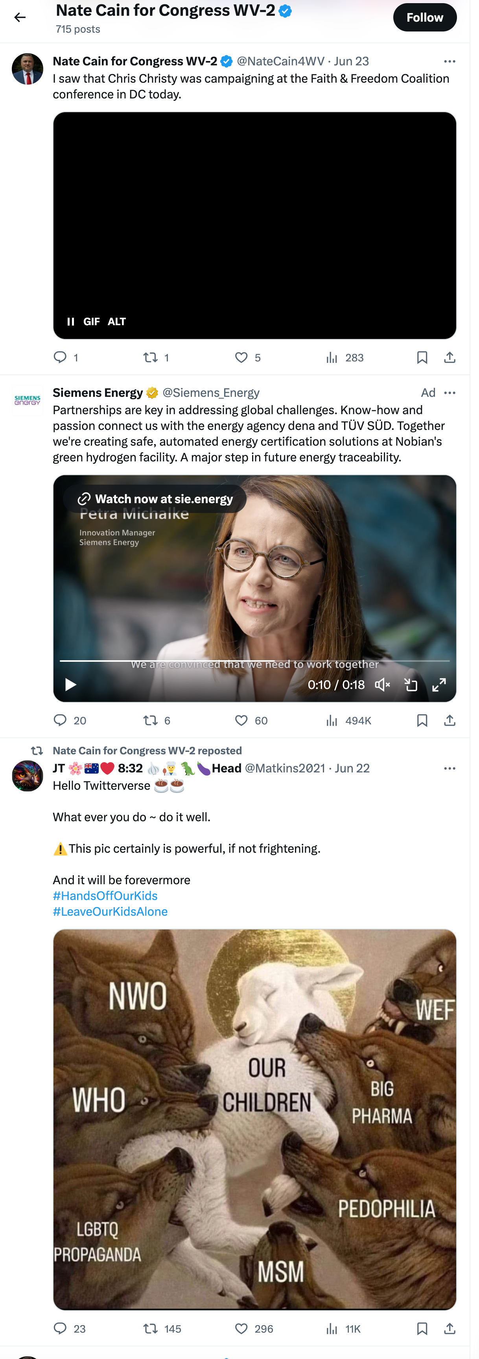Open more options on the Jun 23 post
The height and width of the screenshot is (1359, 479).
[x=449, y=62]
